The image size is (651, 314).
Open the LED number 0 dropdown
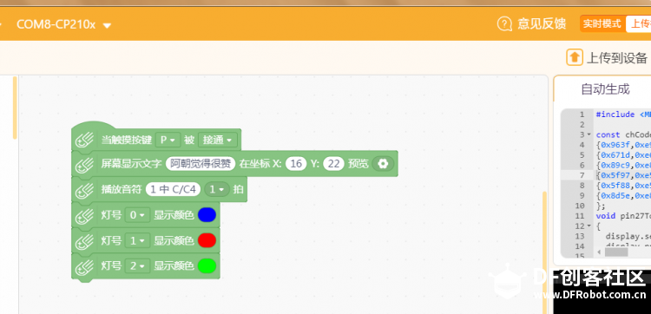137,215
